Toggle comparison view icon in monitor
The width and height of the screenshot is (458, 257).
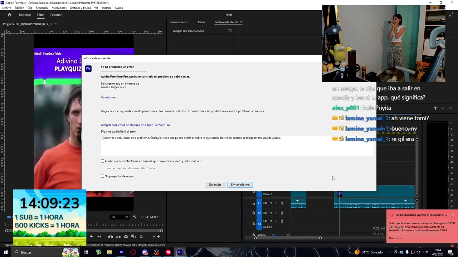[133, 236]
